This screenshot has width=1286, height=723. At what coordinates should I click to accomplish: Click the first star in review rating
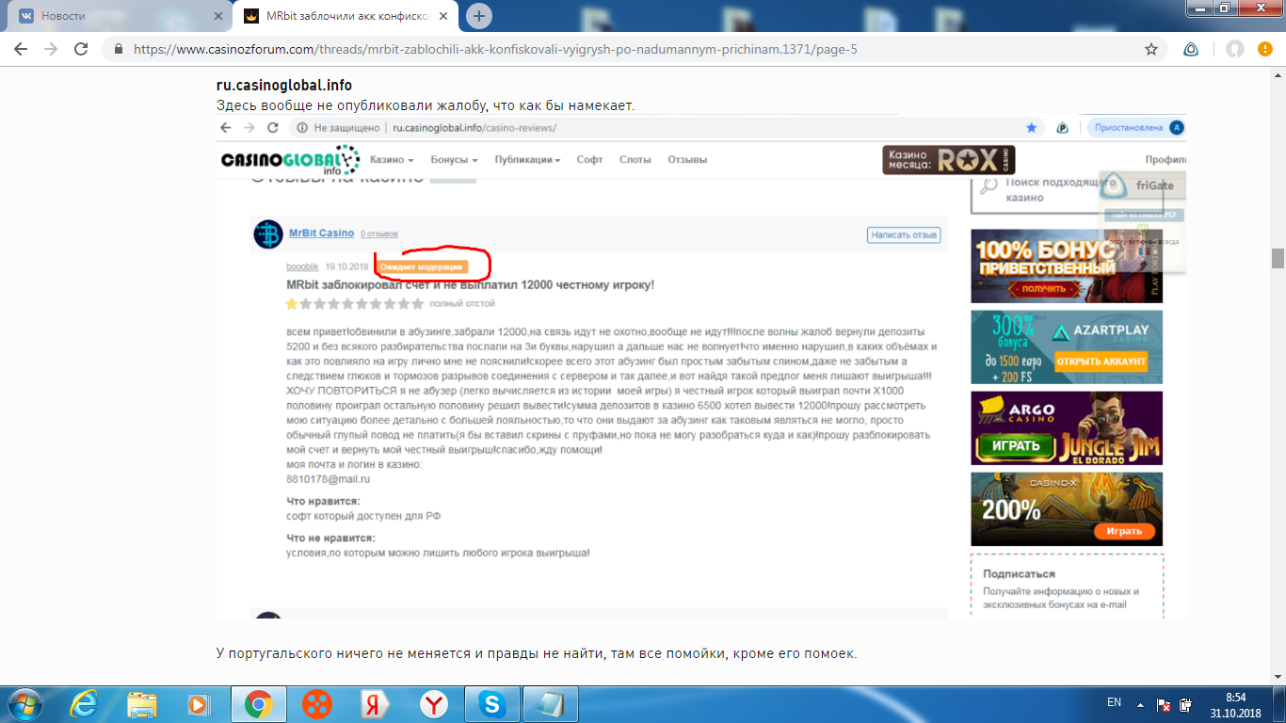[292, 303]
